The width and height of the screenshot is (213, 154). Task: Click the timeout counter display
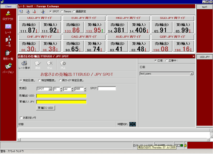[x=132, y=124]
